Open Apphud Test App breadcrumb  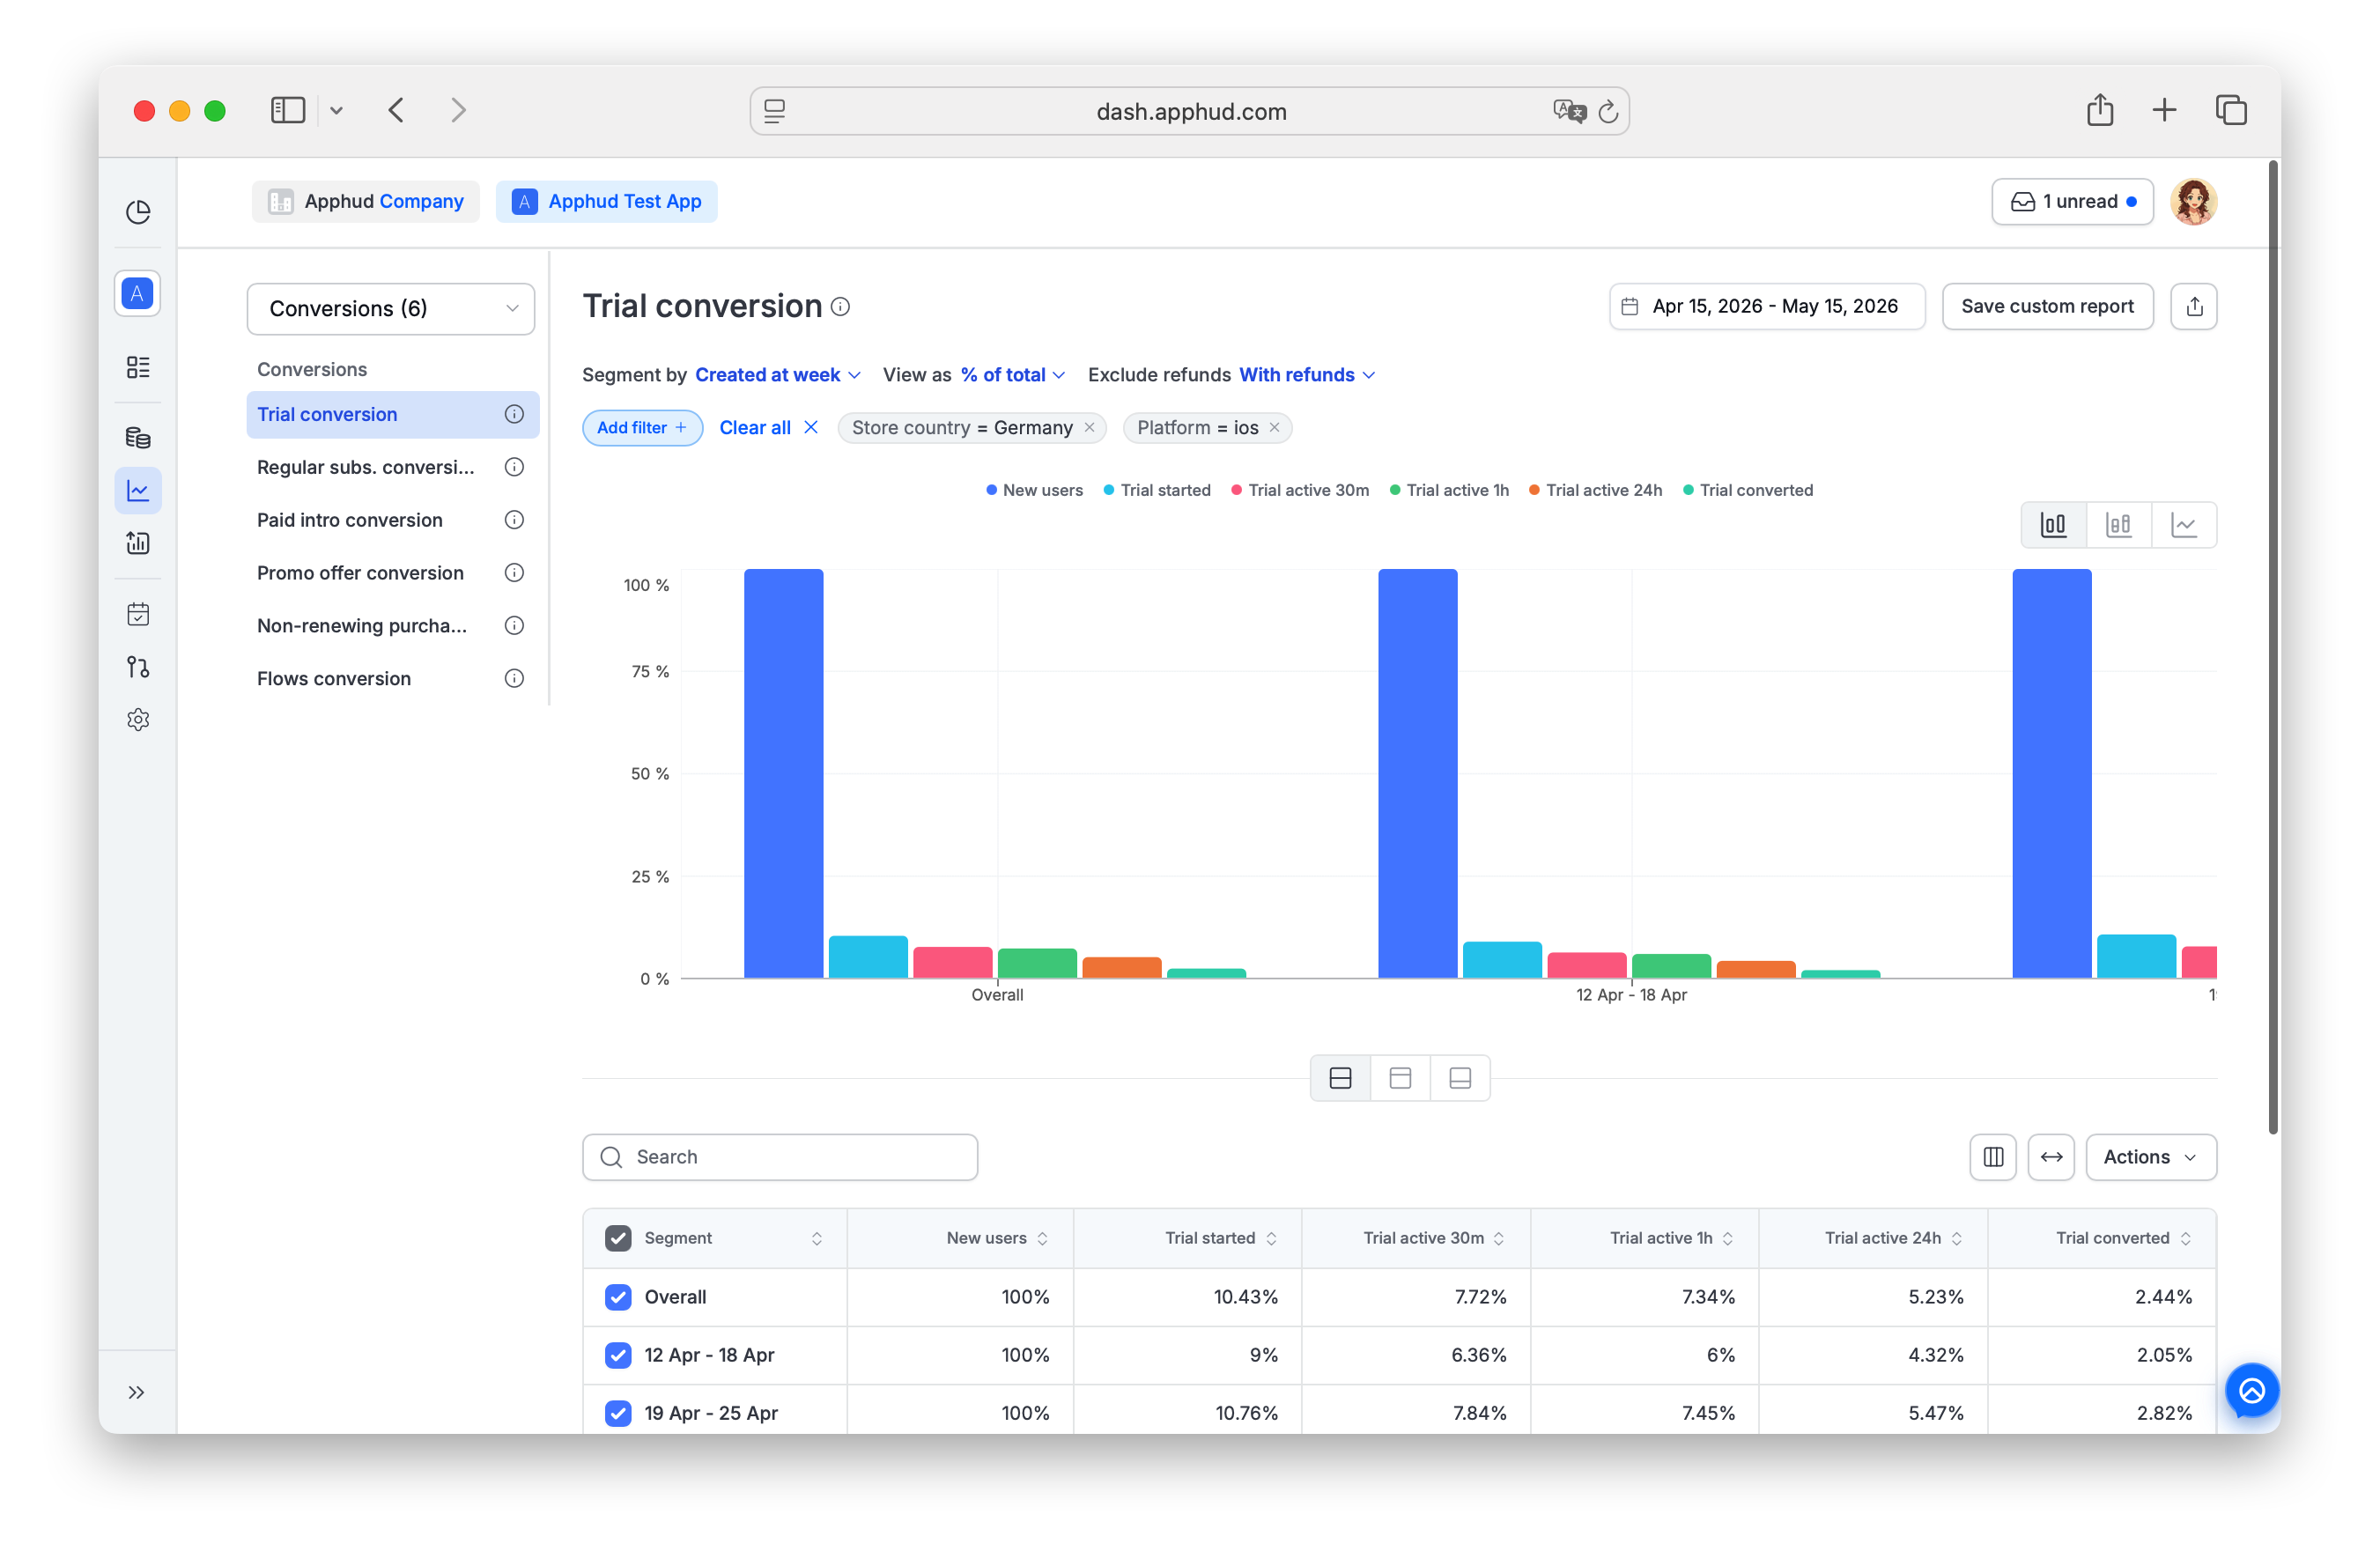pyautogui.click(x=606, y=202)
